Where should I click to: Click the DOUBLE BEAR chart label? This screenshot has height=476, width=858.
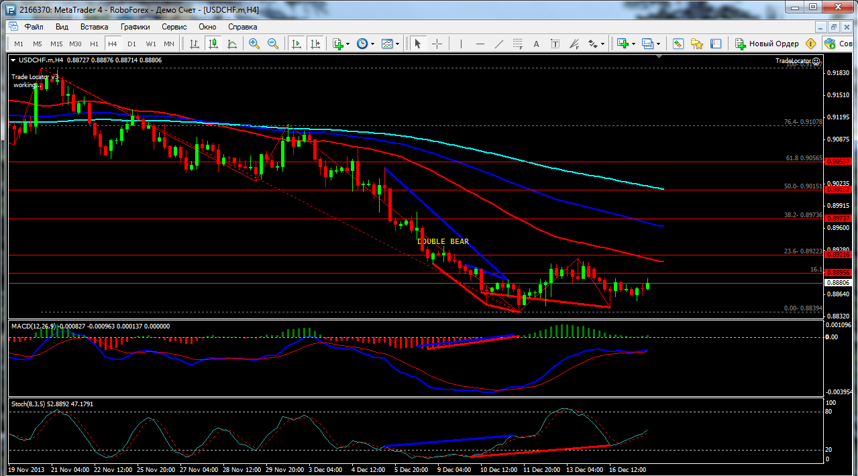[x=443, y=241]
